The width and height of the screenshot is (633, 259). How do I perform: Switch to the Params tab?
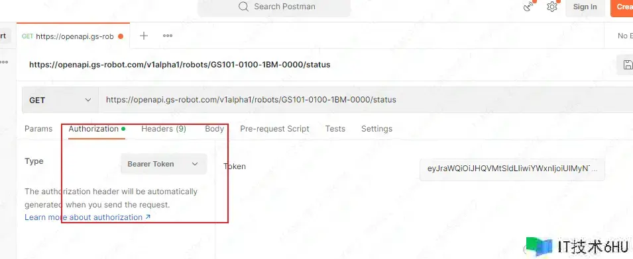38,129
